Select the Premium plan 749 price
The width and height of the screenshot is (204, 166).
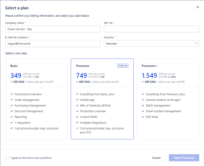[x=82, y=76]
